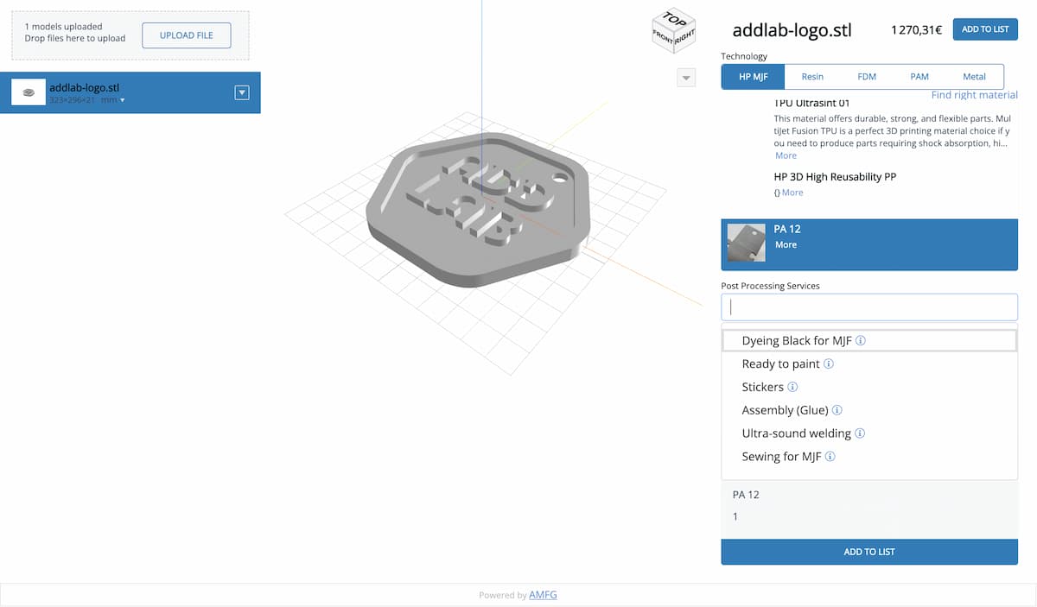The image size is (1037, 607).
Task: Open info icon for Sewing for MJF
Action: [x=830, y=457]
